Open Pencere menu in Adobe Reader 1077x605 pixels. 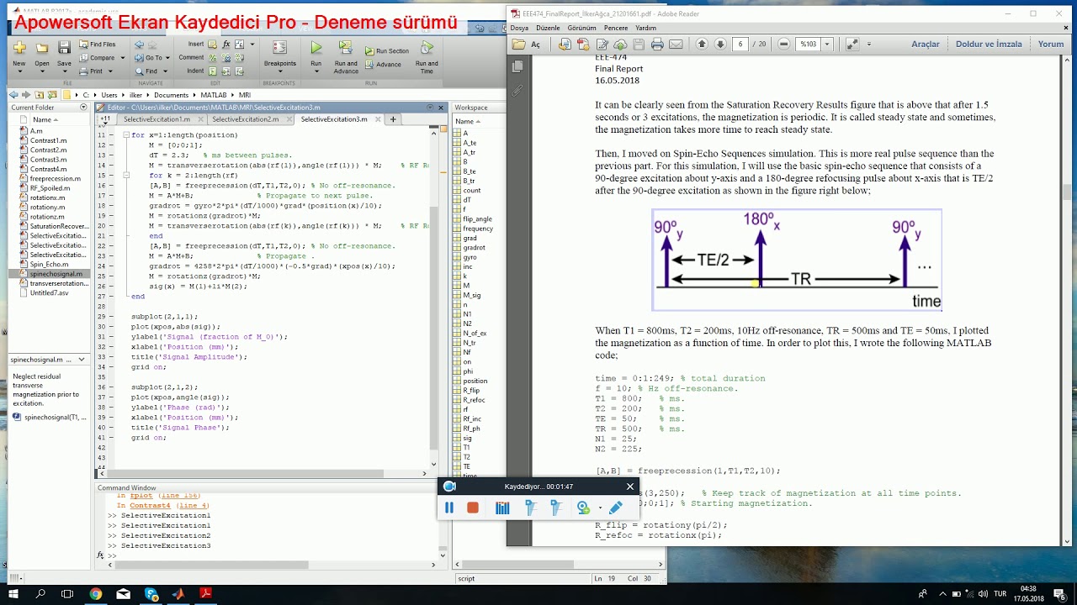[616, 28]
